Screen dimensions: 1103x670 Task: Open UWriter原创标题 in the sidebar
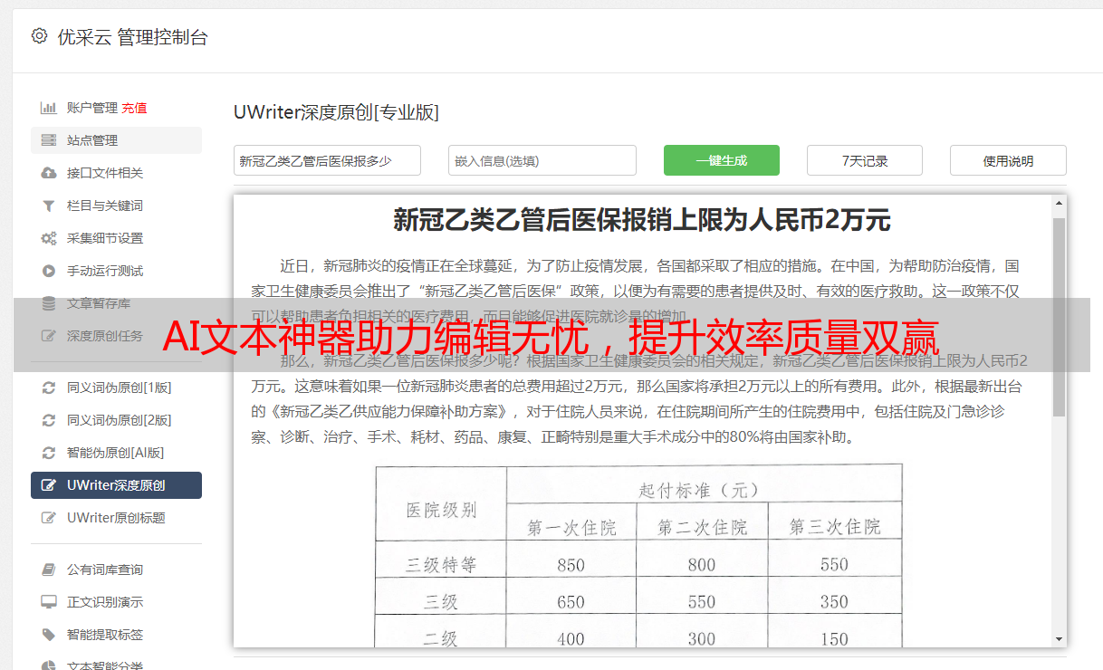pos(116,518)
